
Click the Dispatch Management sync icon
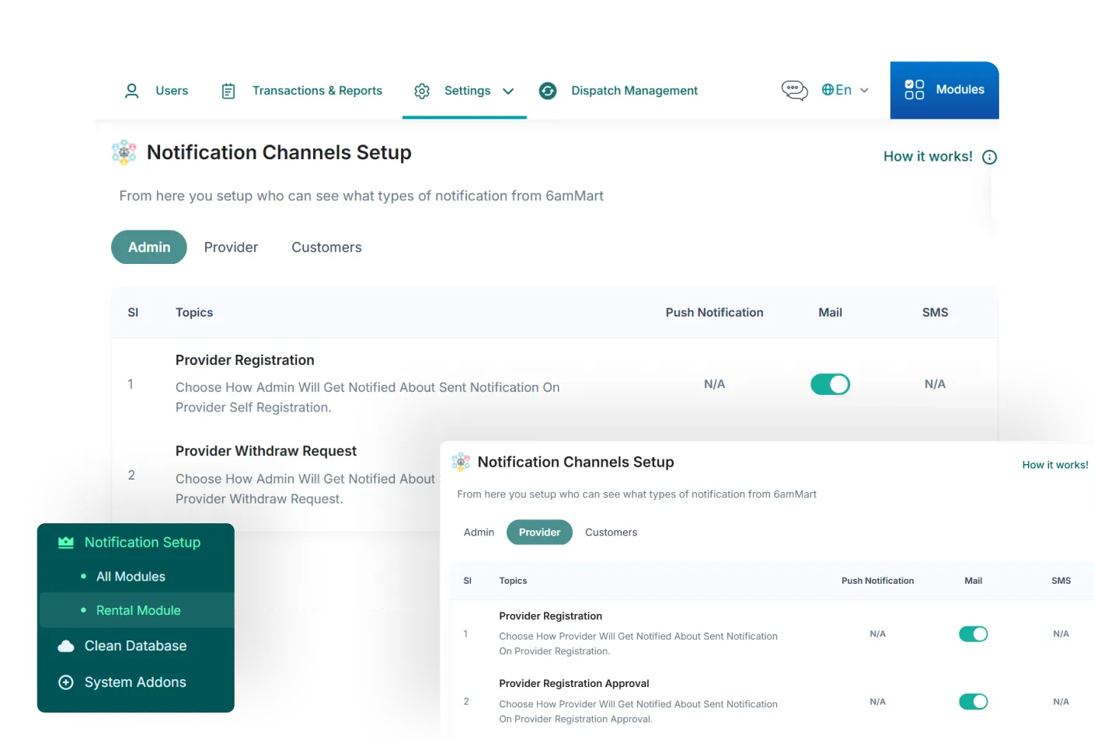[548, 91]
